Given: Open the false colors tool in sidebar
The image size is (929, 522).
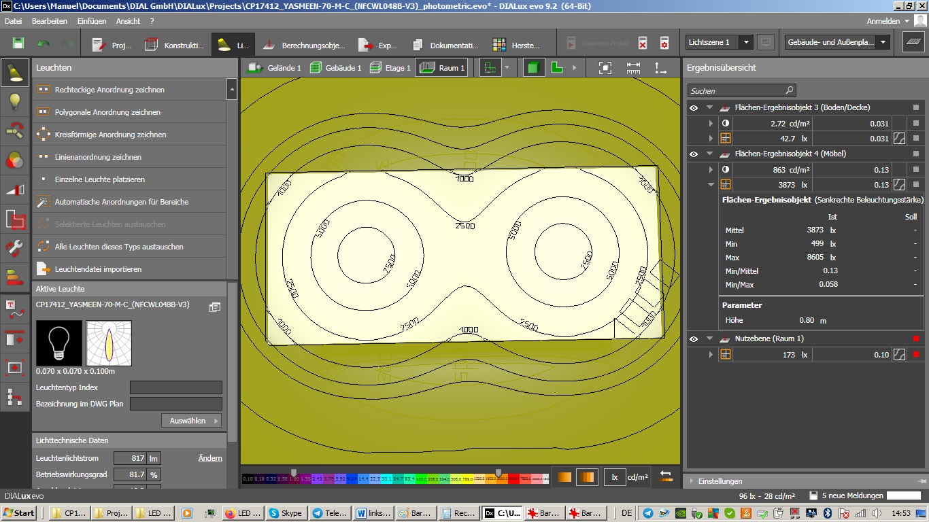Looking at the screenshot, I should 14,160.
